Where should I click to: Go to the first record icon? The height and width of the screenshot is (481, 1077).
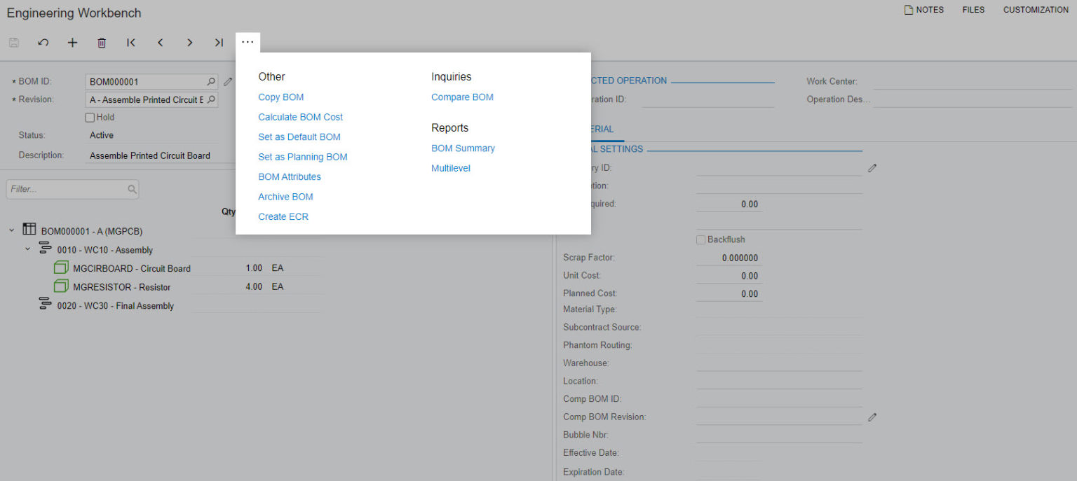130,43
